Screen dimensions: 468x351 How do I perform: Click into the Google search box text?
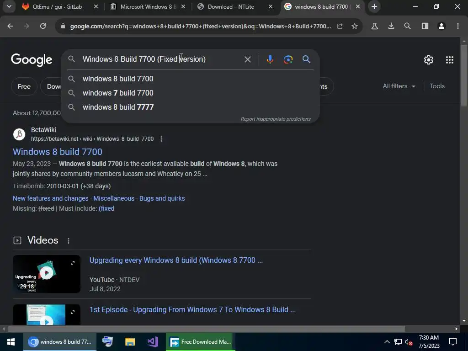(144, 59)
